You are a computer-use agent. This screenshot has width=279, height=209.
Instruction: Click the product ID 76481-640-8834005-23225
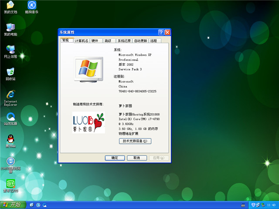tap(137, 91)
